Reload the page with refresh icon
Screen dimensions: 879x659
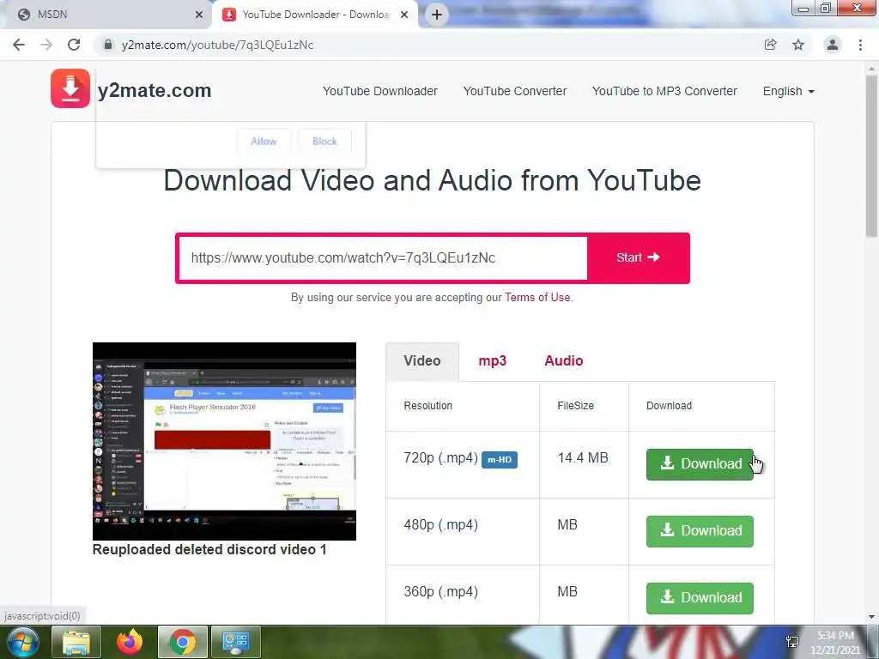tap(74, 45)
